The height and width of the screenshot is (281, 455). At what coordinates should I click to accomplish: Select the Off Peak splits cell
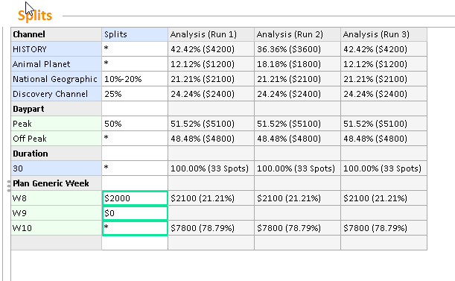(135, 139)
